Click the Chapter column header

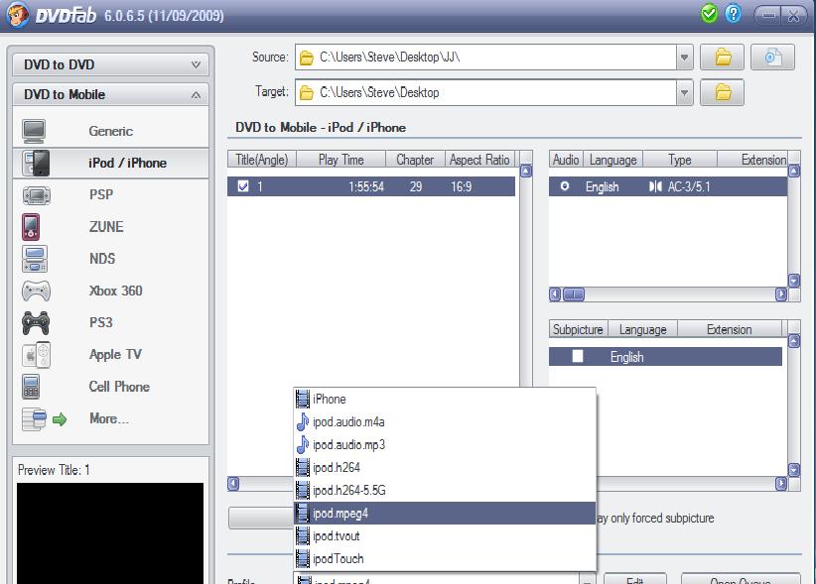click(415, 160)
